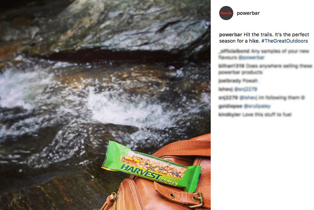Viewport: 314px width, 210px height.
Task: Open the PowerBar profile avatar
Action: coord(226,13)
